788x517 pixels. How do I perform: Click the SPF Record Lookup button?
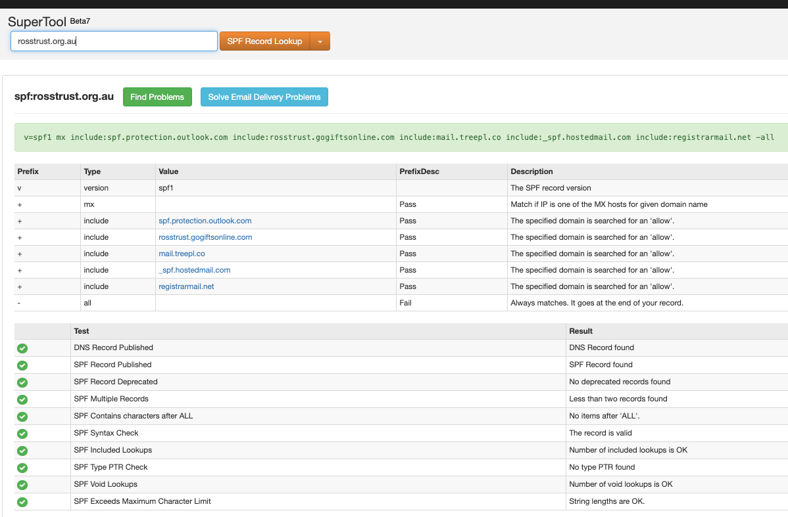(x=264, y=41)
